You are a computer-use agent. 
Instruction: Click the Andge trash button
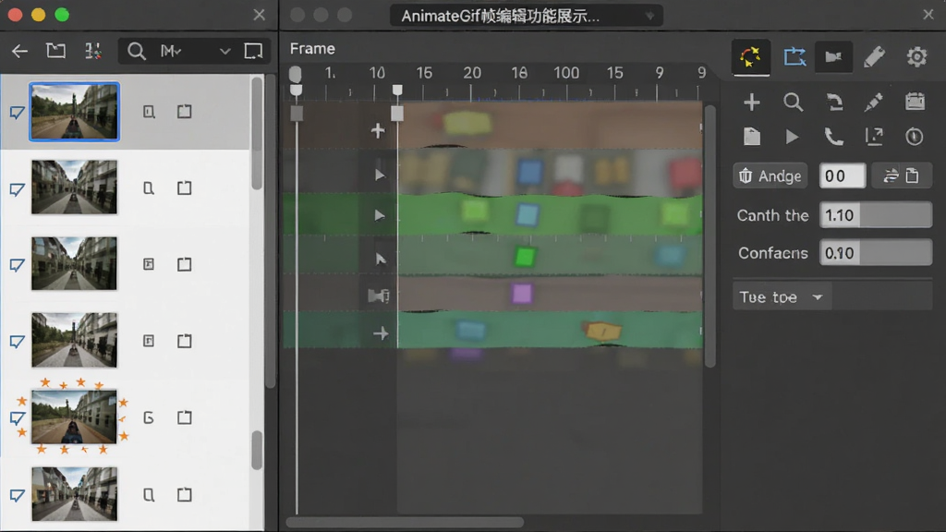point(770,176)
